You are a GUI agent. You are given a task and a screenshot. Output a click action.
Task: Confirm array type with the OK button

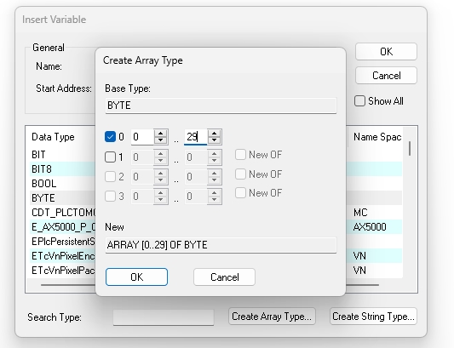click(x=136, y=277)
